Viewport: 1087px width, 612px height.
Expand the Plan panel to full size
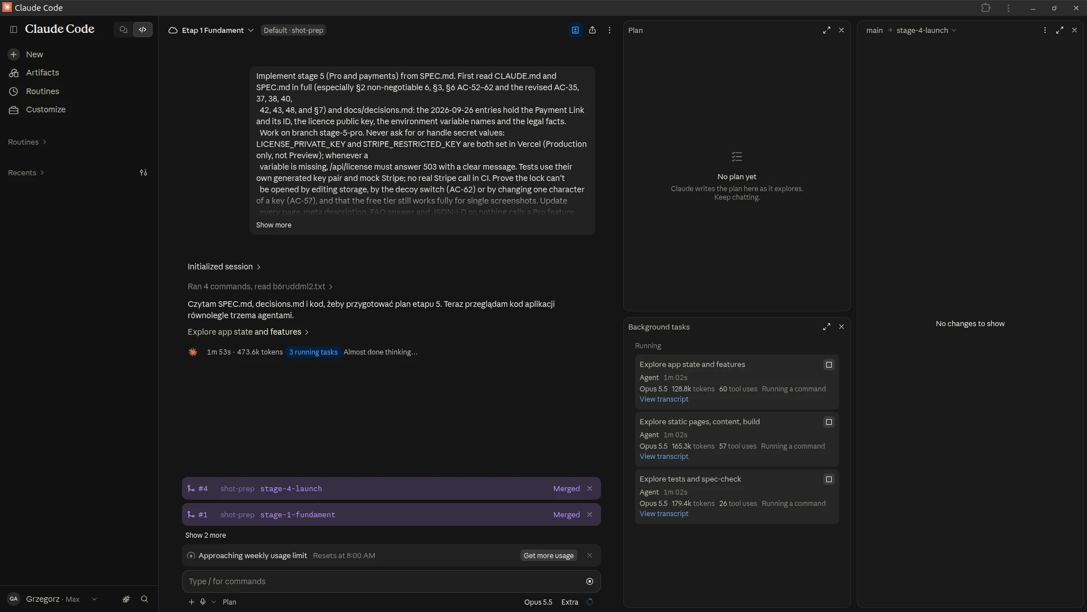(x=827, y=30)
